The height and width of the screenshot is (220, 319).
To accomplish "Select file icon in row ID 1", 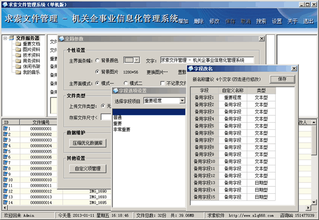I will (x=5, y=128).
